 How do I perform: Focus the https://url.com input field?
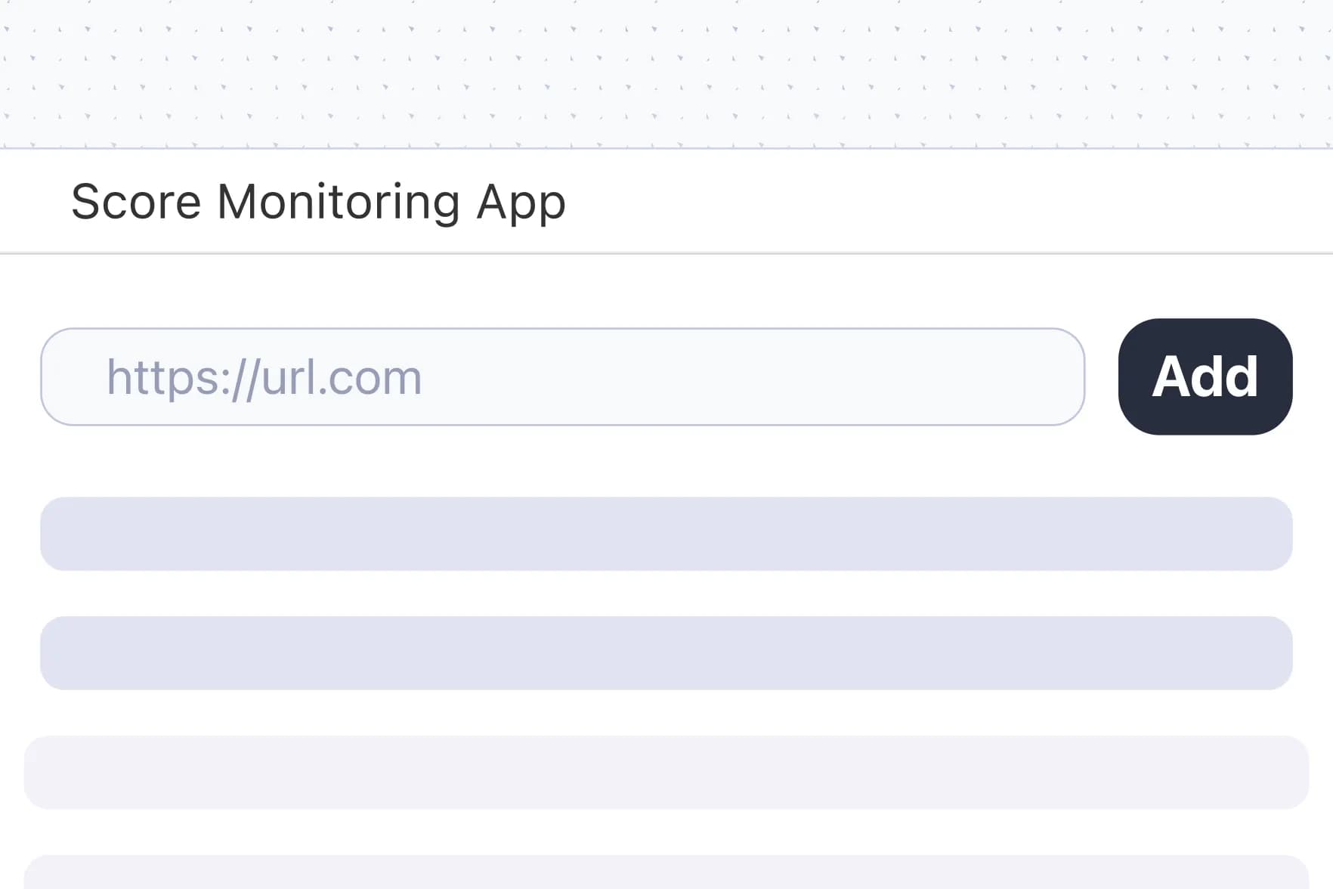[x=562, y=376]
